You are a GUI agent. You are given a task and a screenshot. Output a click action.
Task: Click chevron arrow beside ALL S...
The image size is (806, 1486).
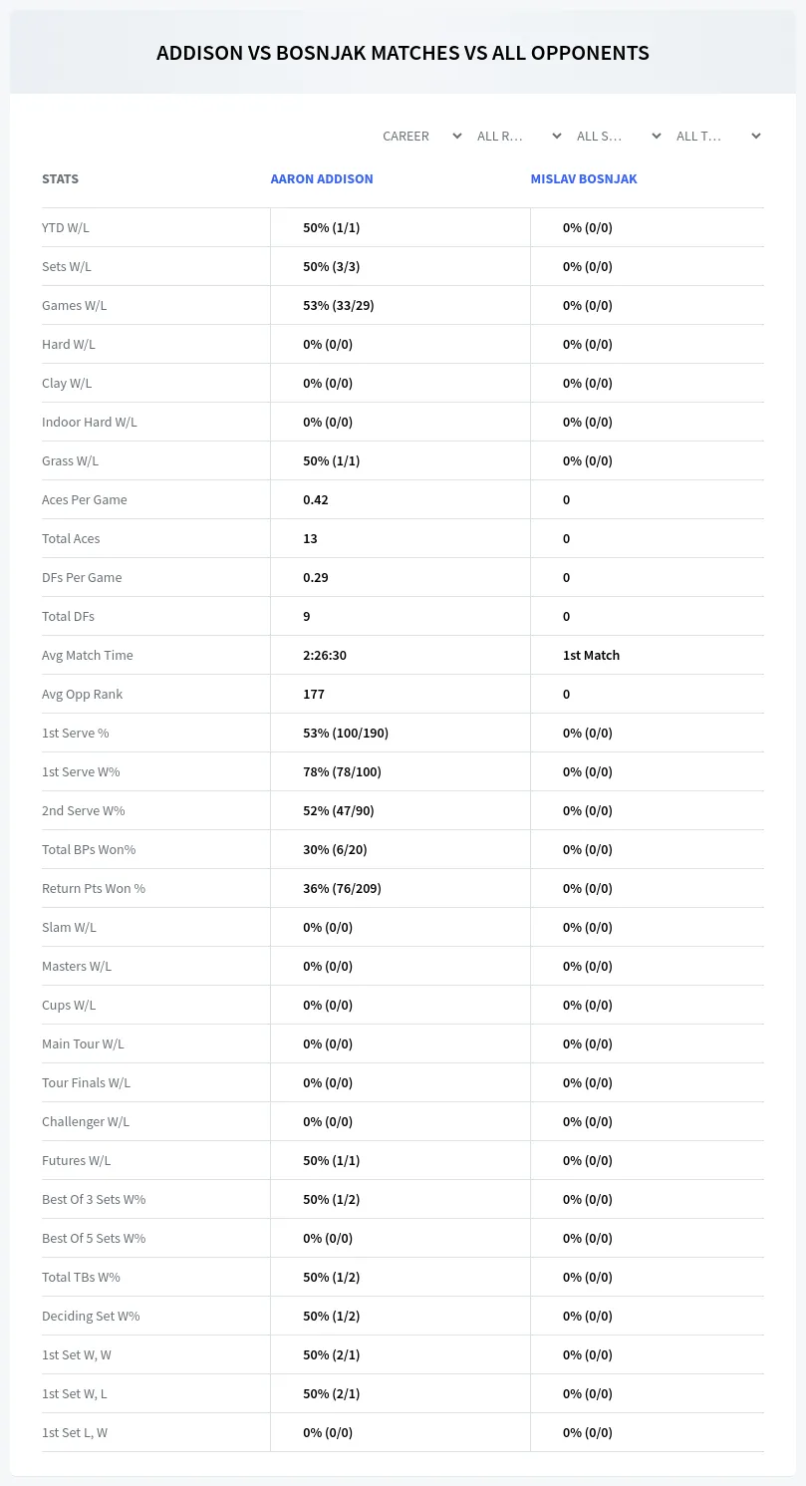pyautogui.click(x=657, y=136)
